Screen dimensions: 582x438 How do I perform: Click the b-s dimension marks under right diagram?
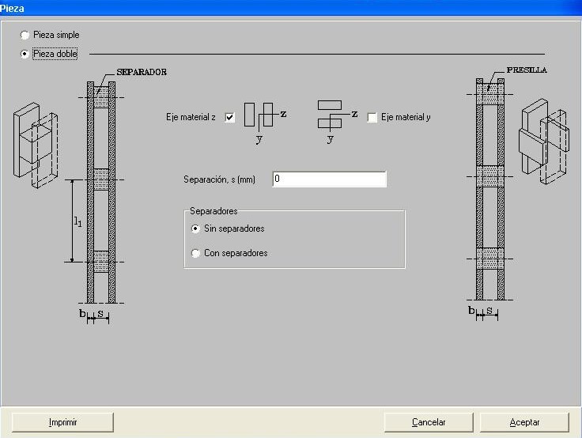pyautogui.click(x=483, y=312)
